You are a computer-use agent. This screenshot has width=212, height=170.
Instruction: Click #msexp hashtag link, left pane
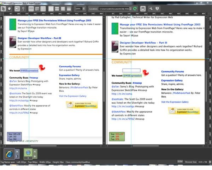(x=34, y=78)
